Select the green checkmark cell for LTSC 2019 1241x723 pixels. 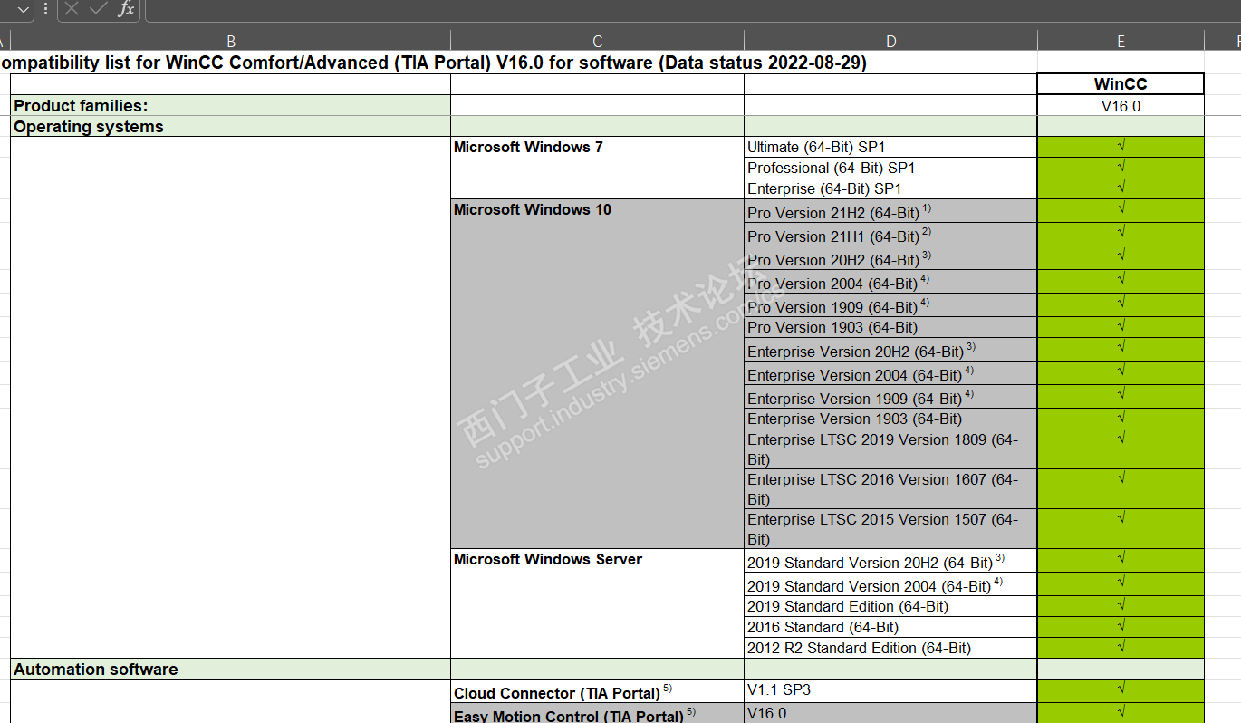(1121, 449)
